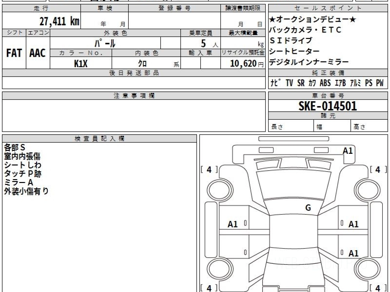Select the A1 mark on the left-side door

(233, 224)
